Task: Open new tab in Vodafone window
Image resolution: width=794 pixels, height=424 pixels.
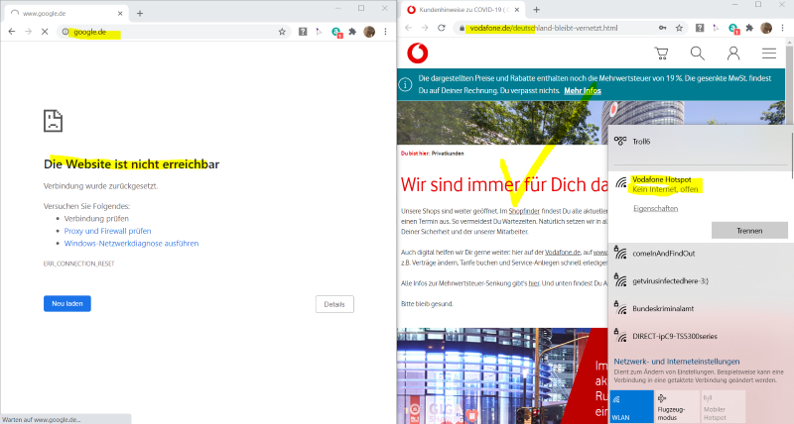Action: tap(536, 10)
